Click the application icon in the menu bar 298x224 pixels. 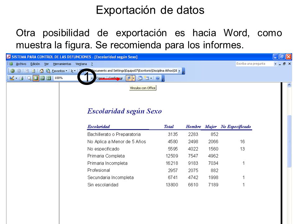11,64
